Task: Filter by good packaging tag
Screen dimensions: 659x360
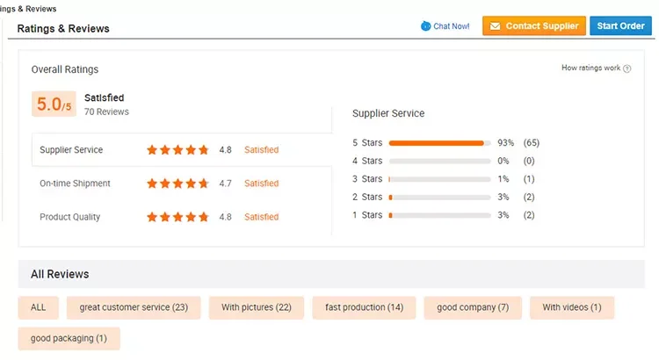Action: [x=69, y=339]
